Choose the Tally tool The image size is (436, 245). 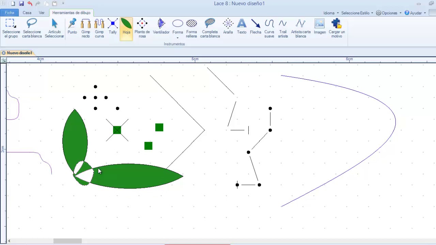113,27
